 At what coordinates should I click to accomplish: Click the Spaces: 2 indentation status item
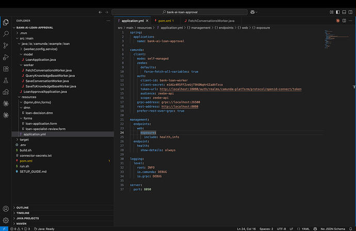[266, 229]
